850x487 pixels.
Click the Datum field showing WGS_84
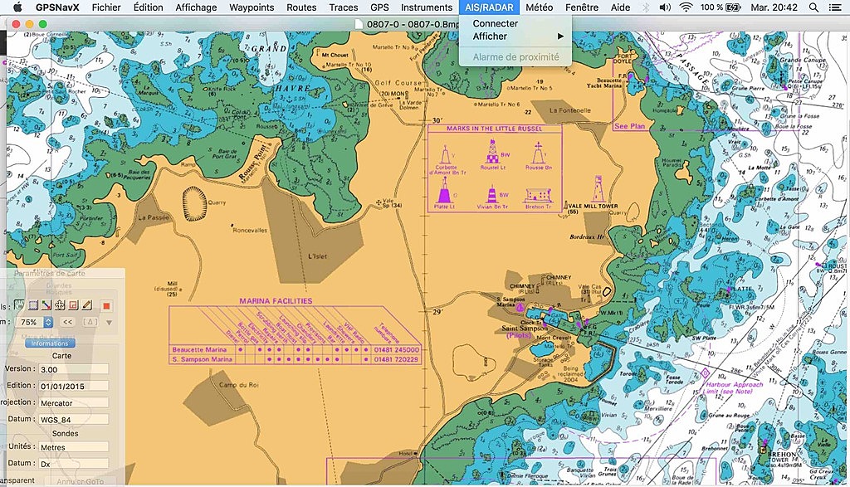73,419
